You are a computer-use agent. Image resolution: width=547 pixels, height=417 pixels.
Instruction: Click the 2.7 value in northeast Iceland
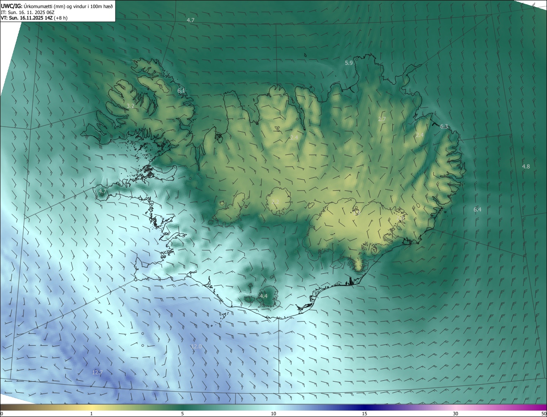(x=382, y=119)
